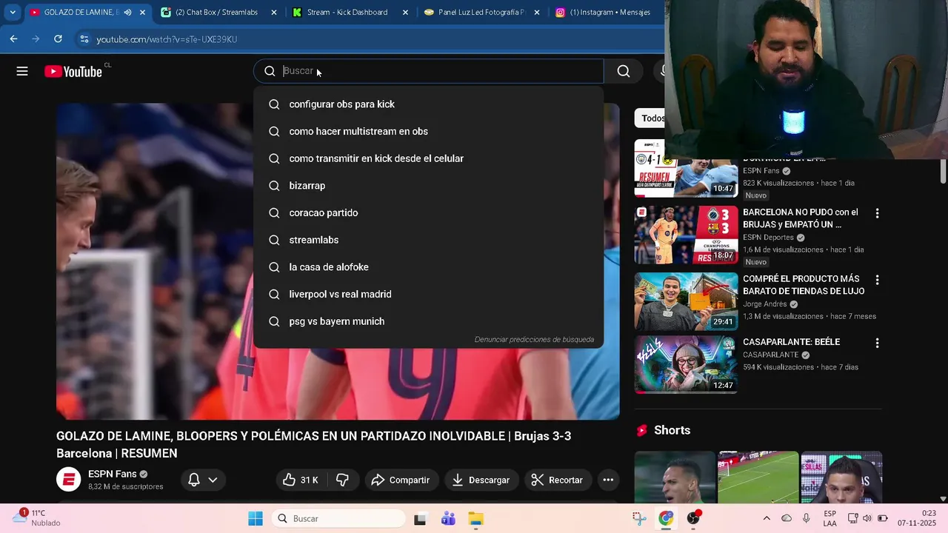Open "Denunciar predicciones de búsqueda" link

pyautogui.click(x=534, y=340)
